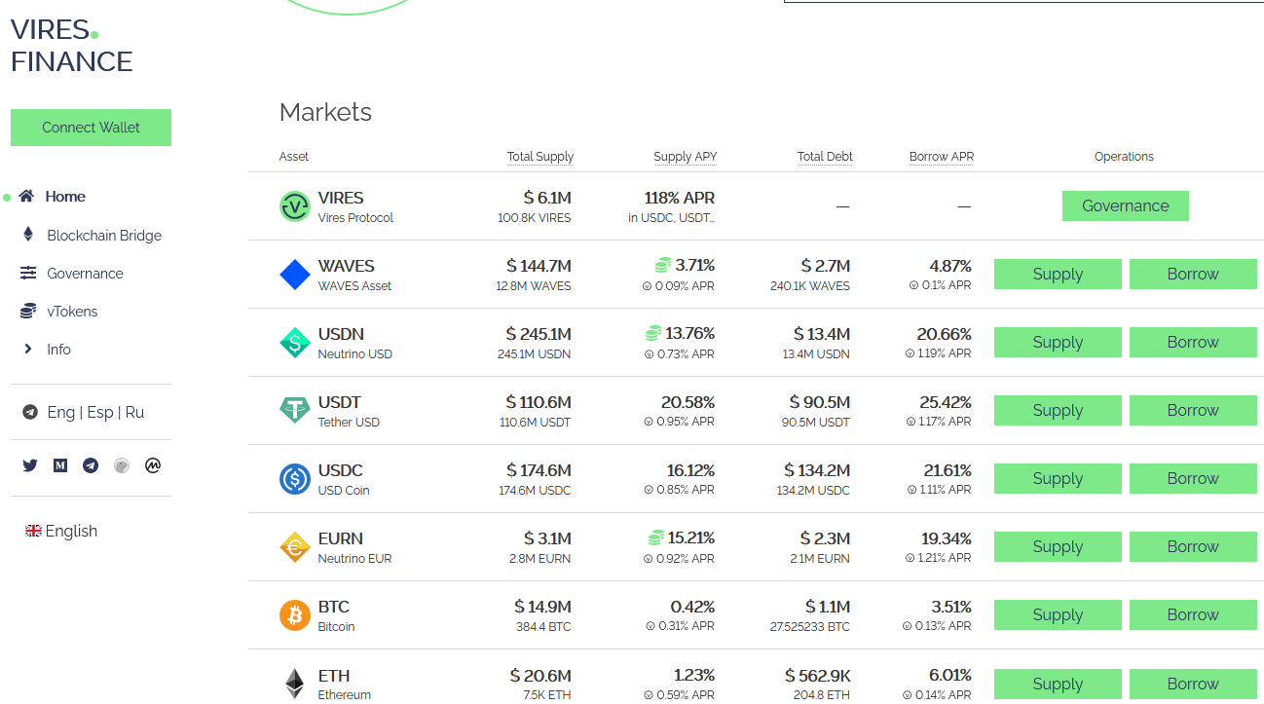Open the round Telegram icon next to Medium
This screenshot has width=1264, height=704.
91,465
